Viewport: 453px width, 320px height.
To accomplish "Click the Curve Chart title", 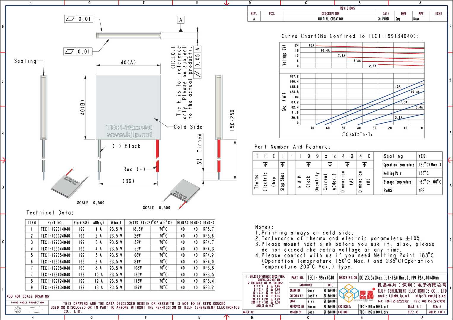I will (350, 36).
